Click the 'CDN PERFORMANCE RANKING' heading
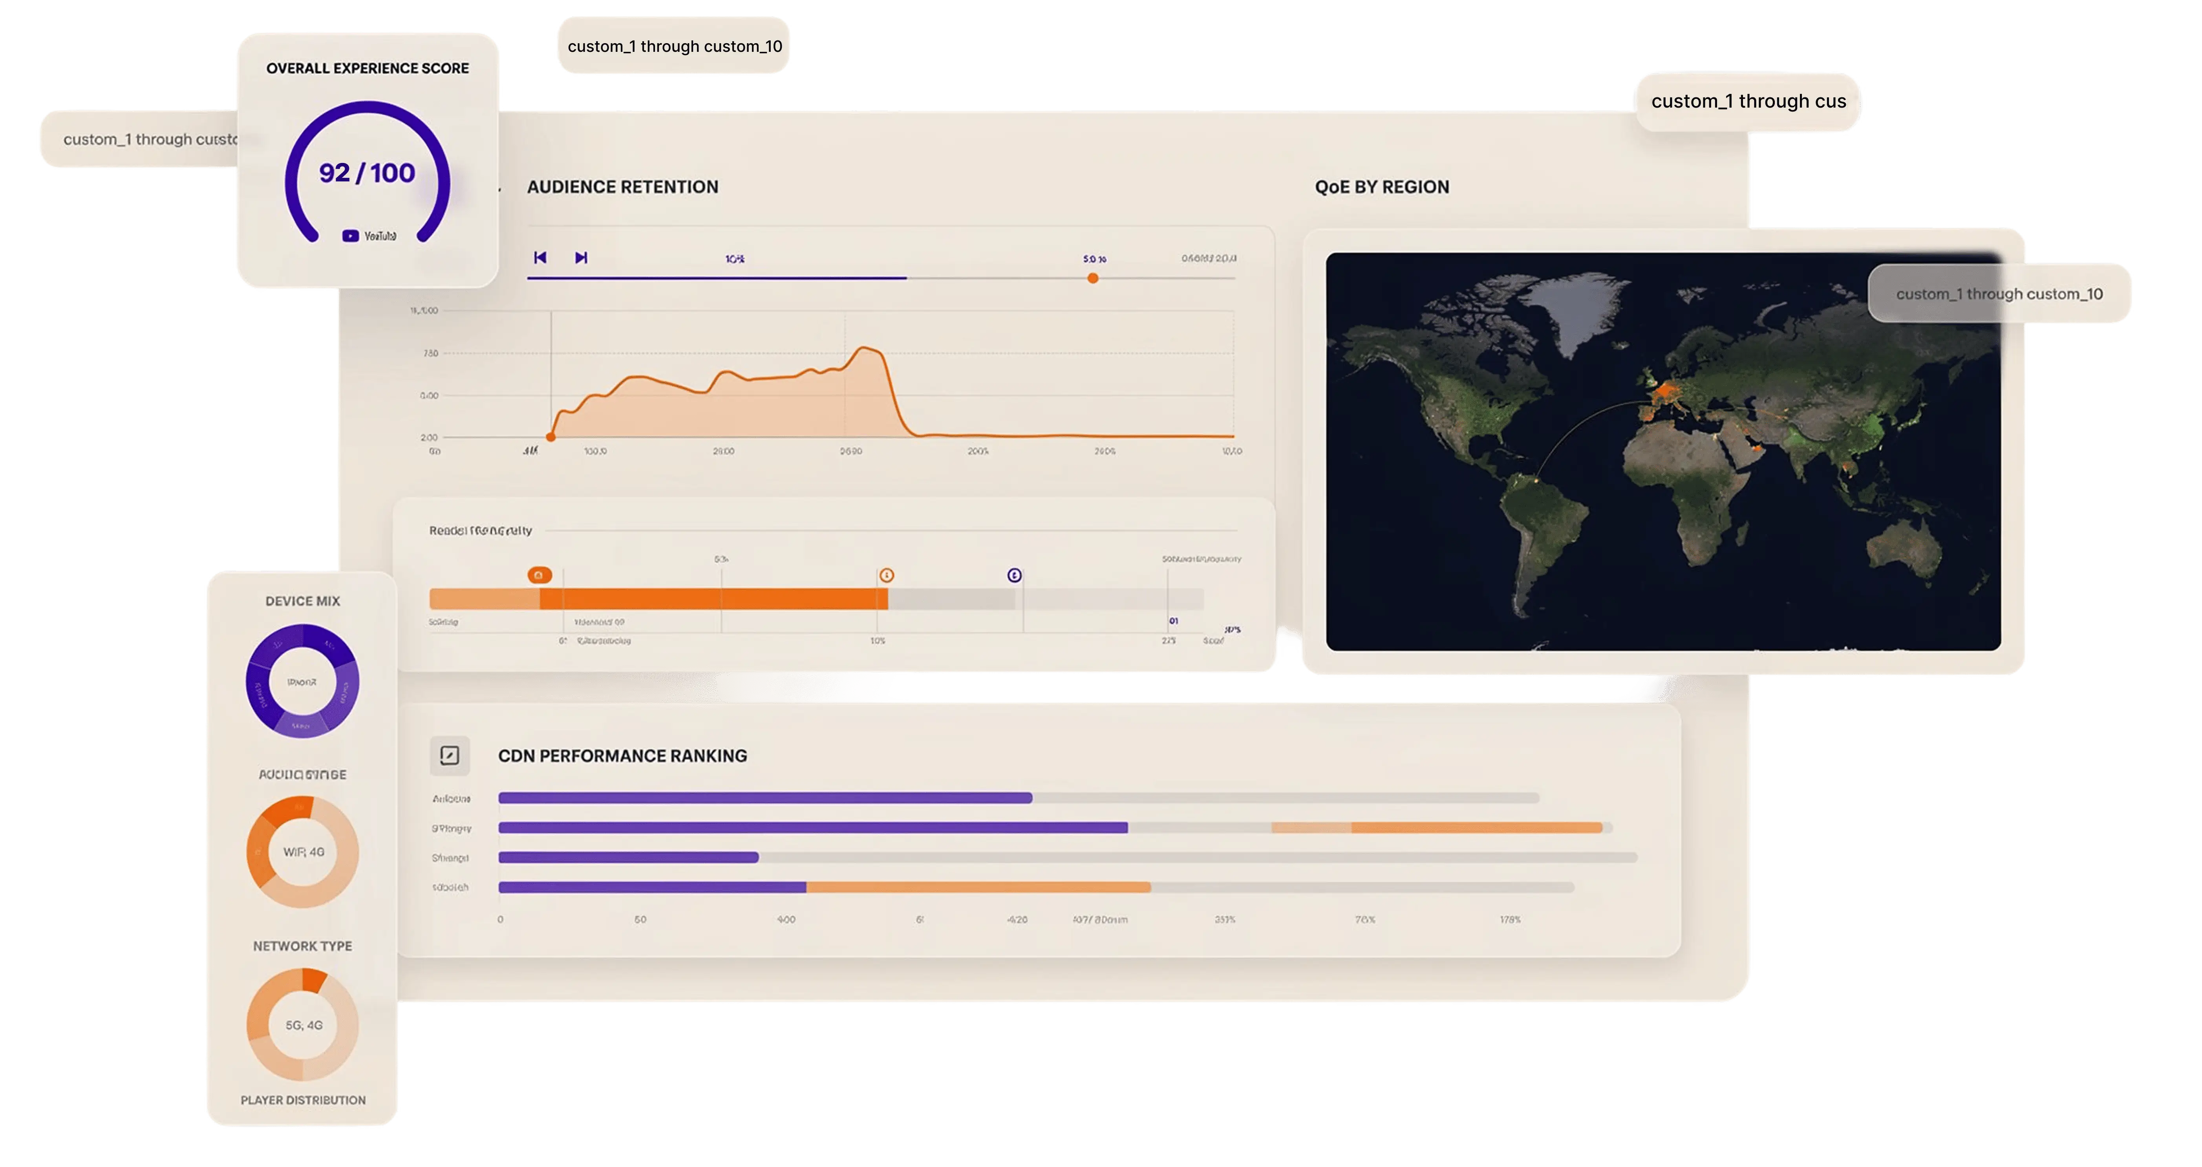This screenshot has height=1167, width=2202. [622, 755]
